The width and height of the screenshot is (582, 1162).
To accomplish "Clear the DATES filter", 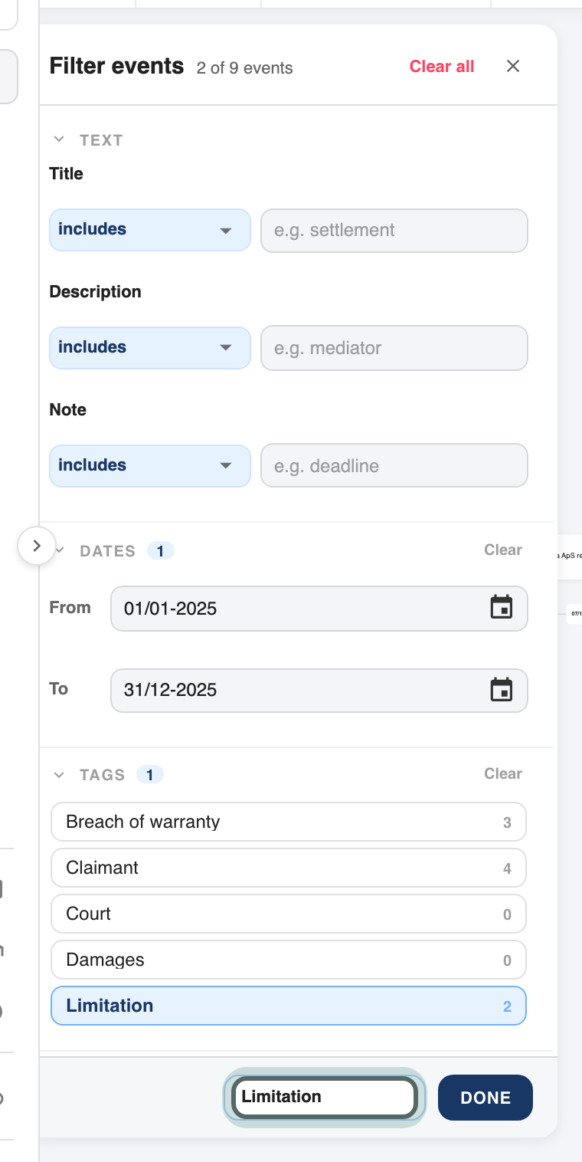I will pyautogui.click(x=503, y=550).
